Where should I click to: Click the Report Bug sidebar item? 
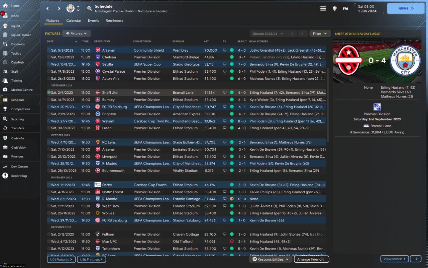[x=19, y=176]
